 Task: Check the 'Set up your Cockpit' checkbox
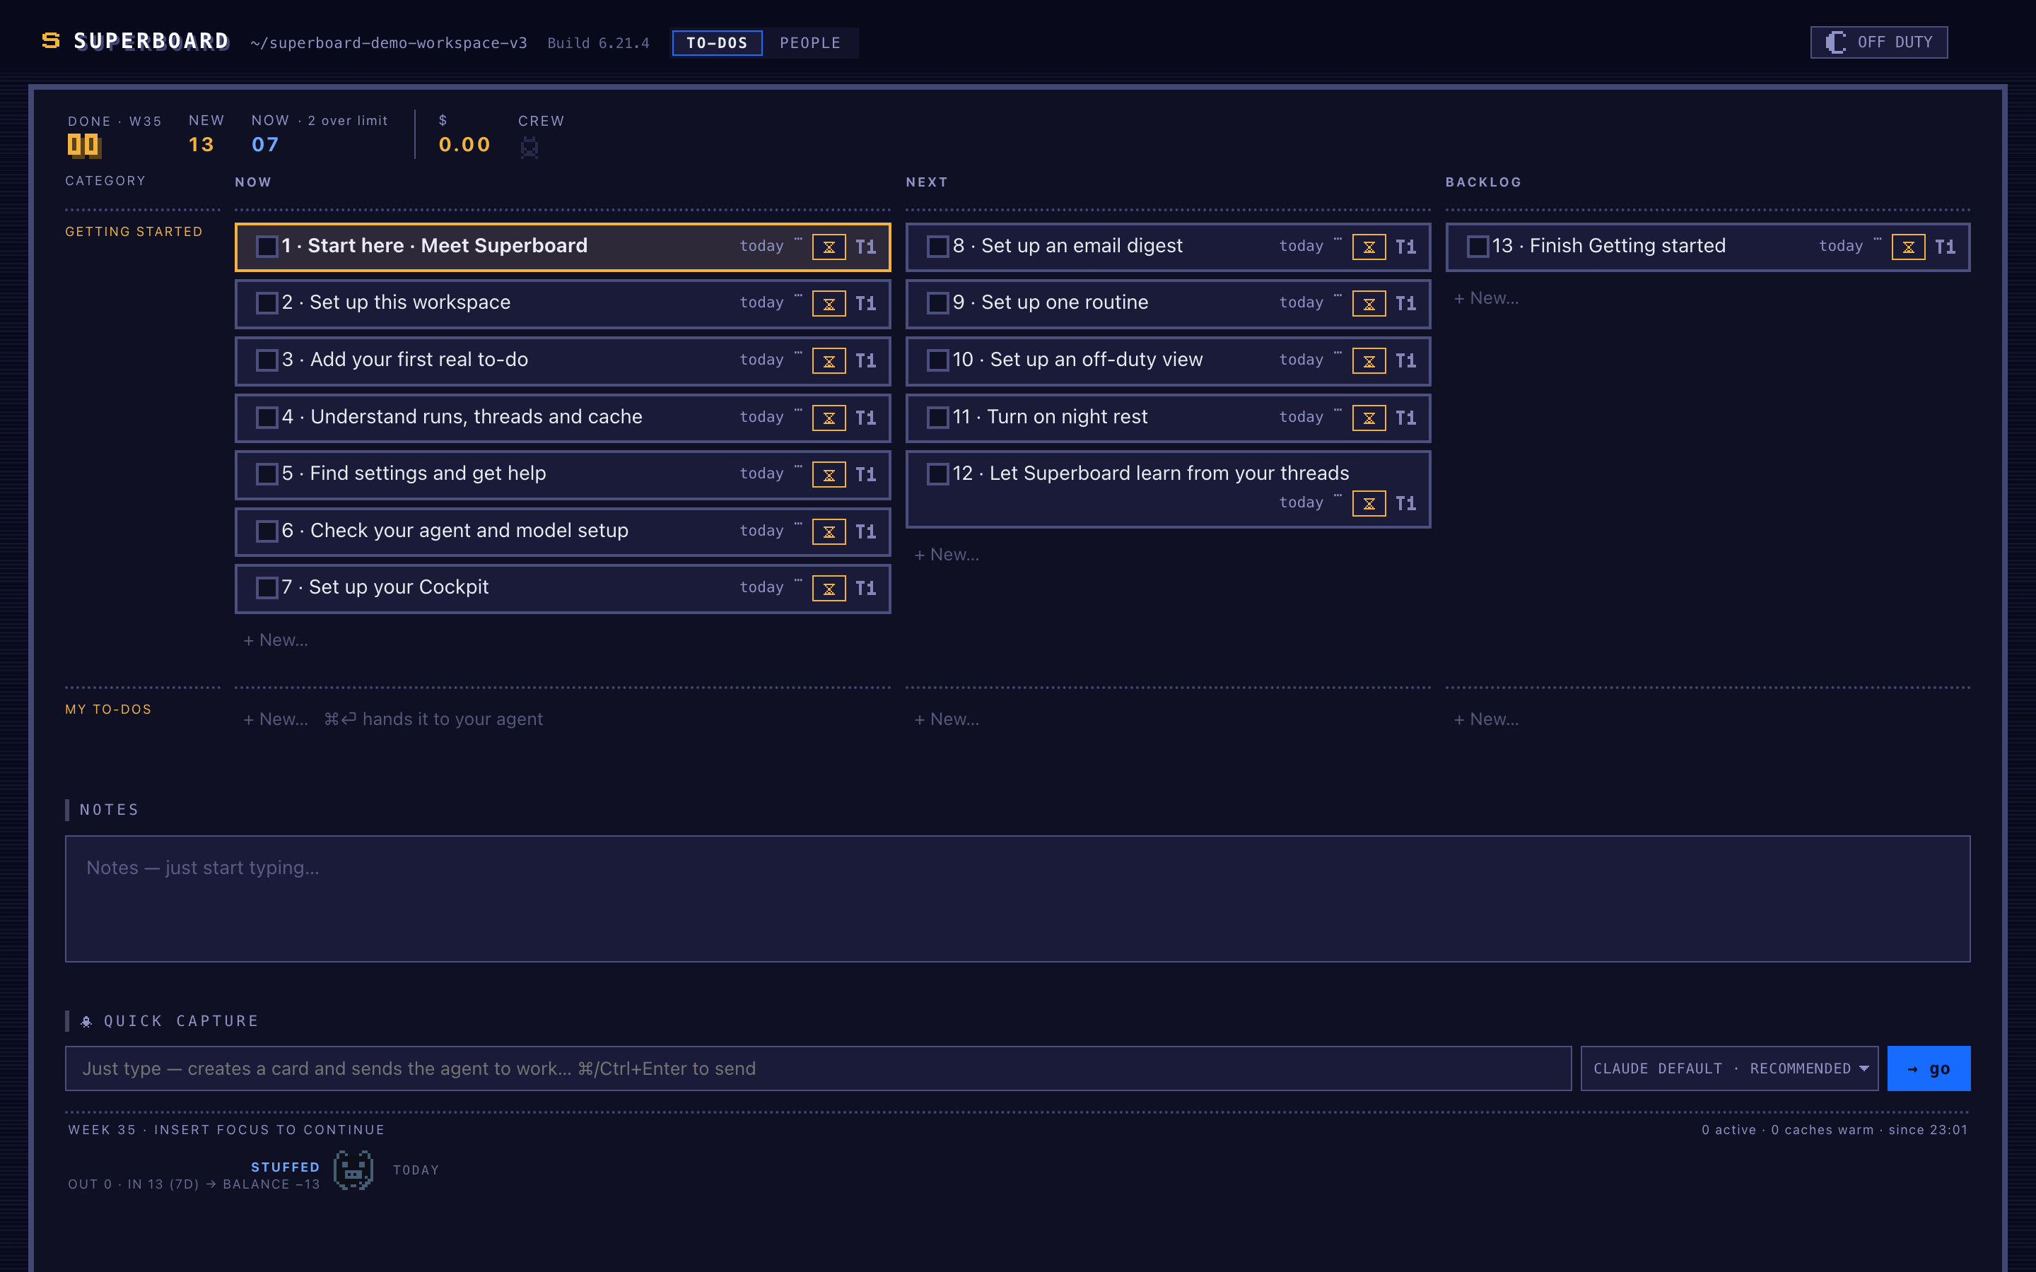pyautogui.click(x=267, y=587)
